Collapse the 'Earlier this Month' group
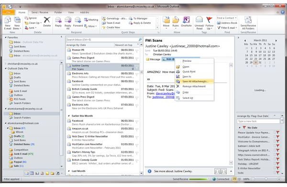Viewport: 287px width, 187px height. (69, 116)
